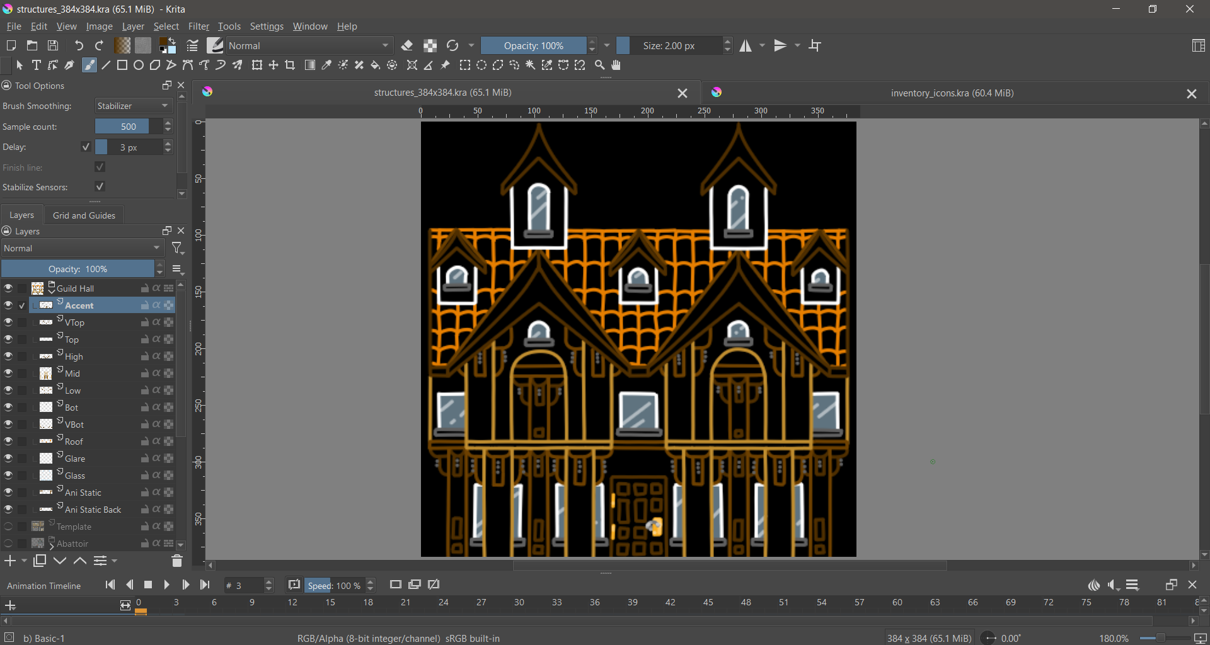Pick the Fill bucket tool
Viewport: 1210px width, 645px height.
click(376, 66)
